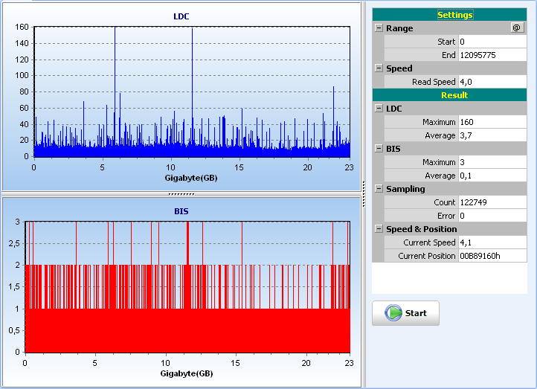Viewport: 537px width, 389px height.
Task: Select the Range End value field
Action: 492,55
